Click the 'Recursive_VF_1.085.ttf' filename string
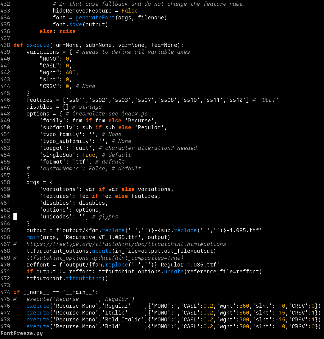The height and width of the screenshot is (339, 324). pos(102,237)
